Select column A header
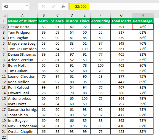159x140 pixels. [22, 15]
